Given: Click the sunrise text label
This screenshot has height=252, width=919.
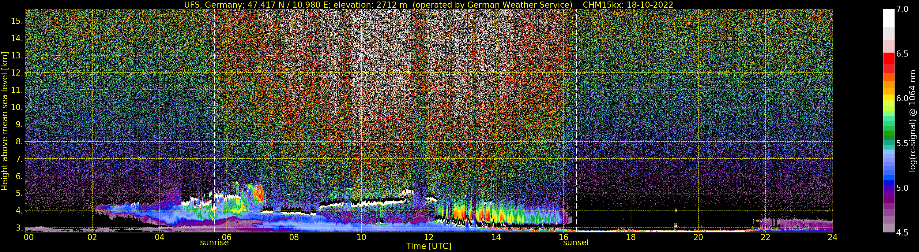Looking at the screenshot, I should click(214, 243).
